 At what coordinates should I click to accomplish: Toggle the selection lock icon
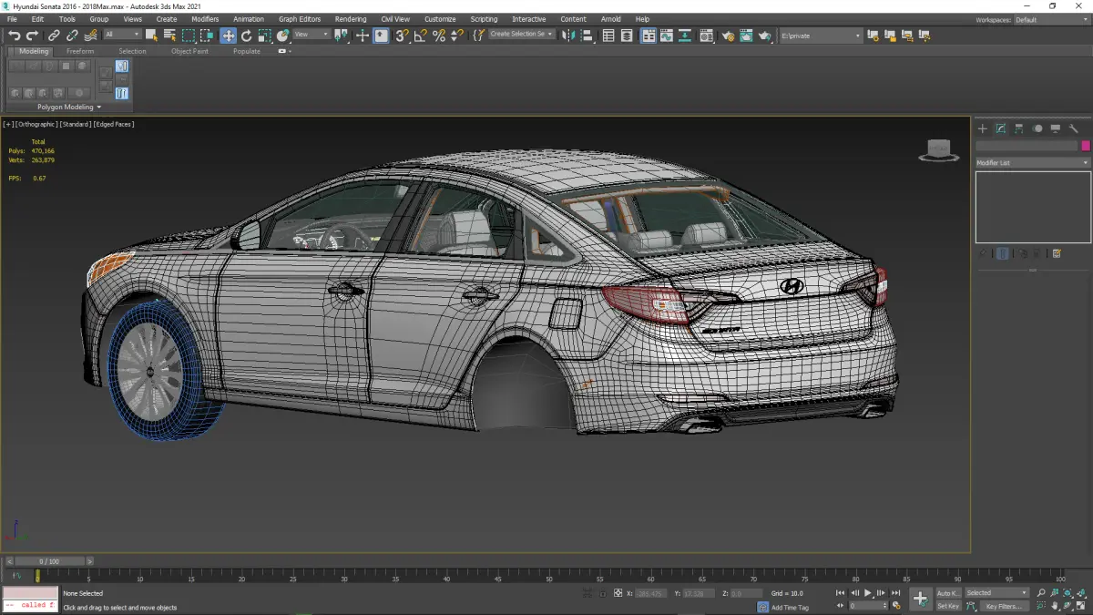click(x=602, y=593)
